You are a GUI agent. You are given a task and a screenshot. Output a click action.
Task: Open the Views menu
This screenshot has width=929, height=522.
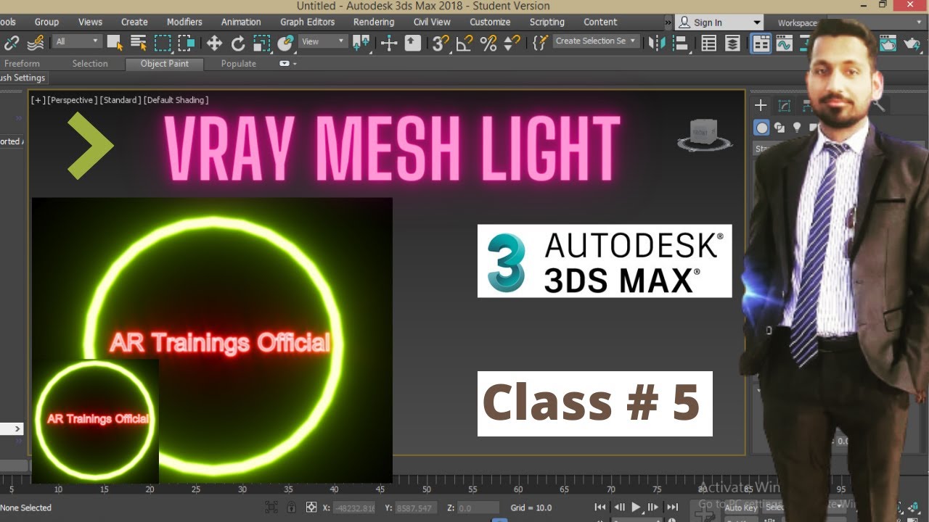[90, 22]
